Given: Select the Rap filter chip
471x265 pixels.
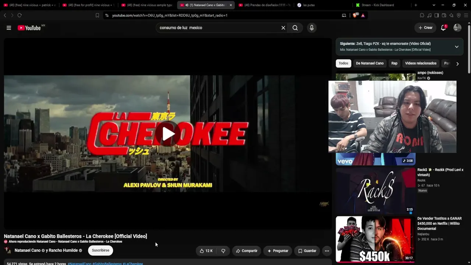Looking at the screenshot, I should coord(394,63).
